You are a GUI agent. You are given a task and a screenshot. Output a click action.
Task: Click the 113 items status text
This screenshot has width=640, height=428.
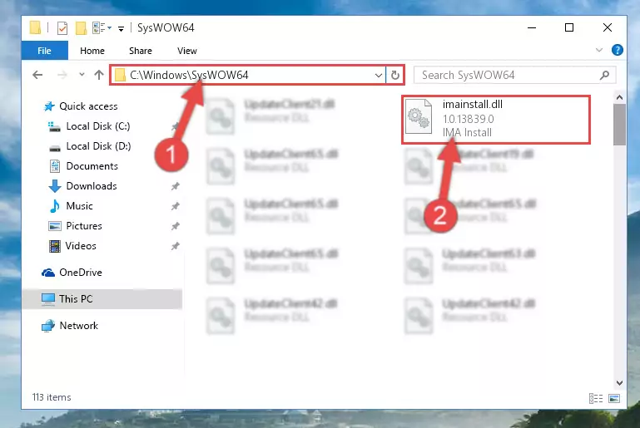52,397
